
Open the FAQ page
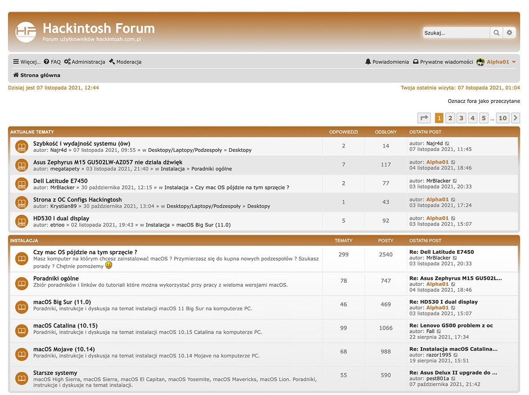(52, 62)
